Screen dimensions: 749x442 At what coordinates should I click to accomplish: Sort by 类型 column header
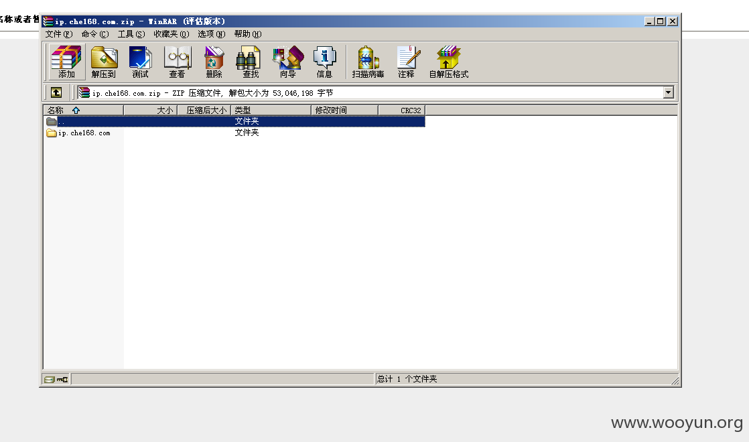click(271, 110)
